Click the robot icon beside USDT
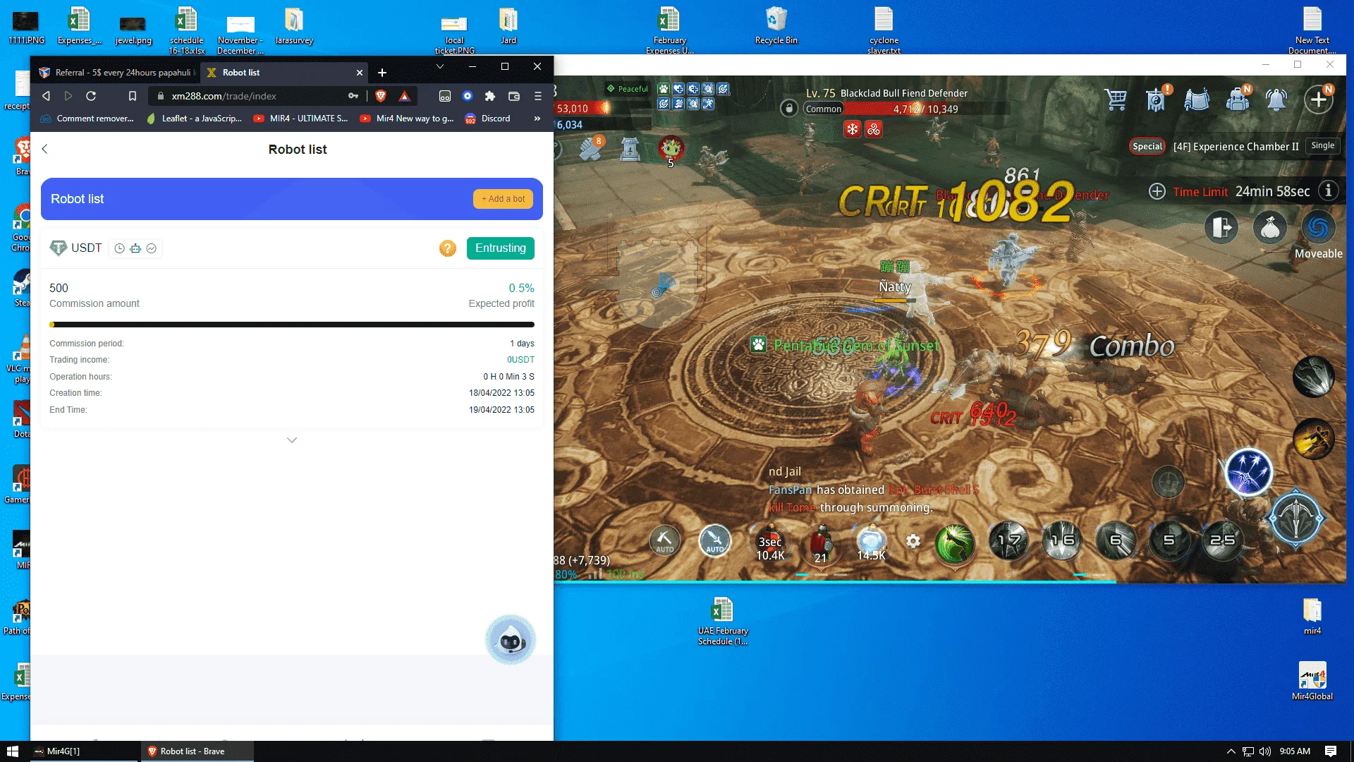1354x762 pixels. coord(135,248)
